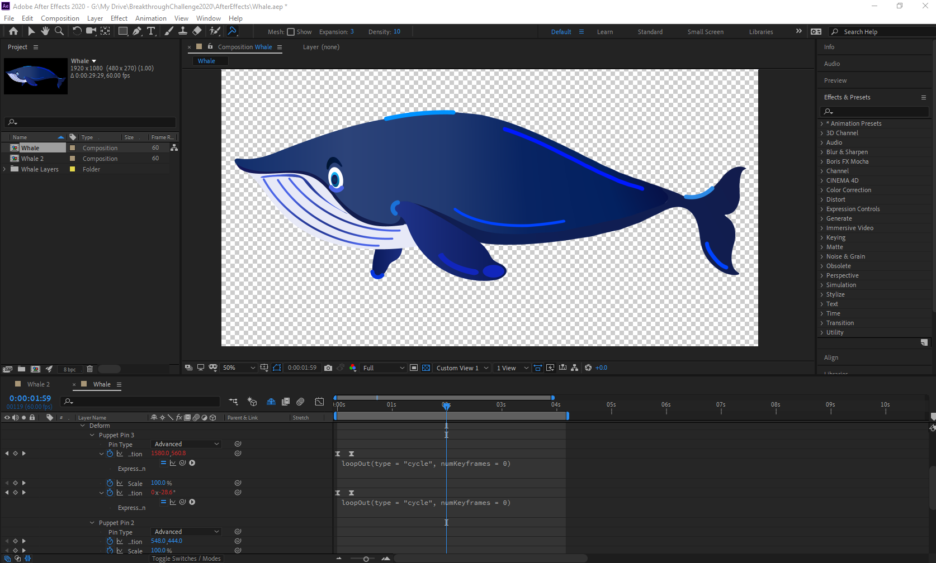Click the Home icon in toolbar
Screen dimensions: 936x563
click(x=13, y=31)
